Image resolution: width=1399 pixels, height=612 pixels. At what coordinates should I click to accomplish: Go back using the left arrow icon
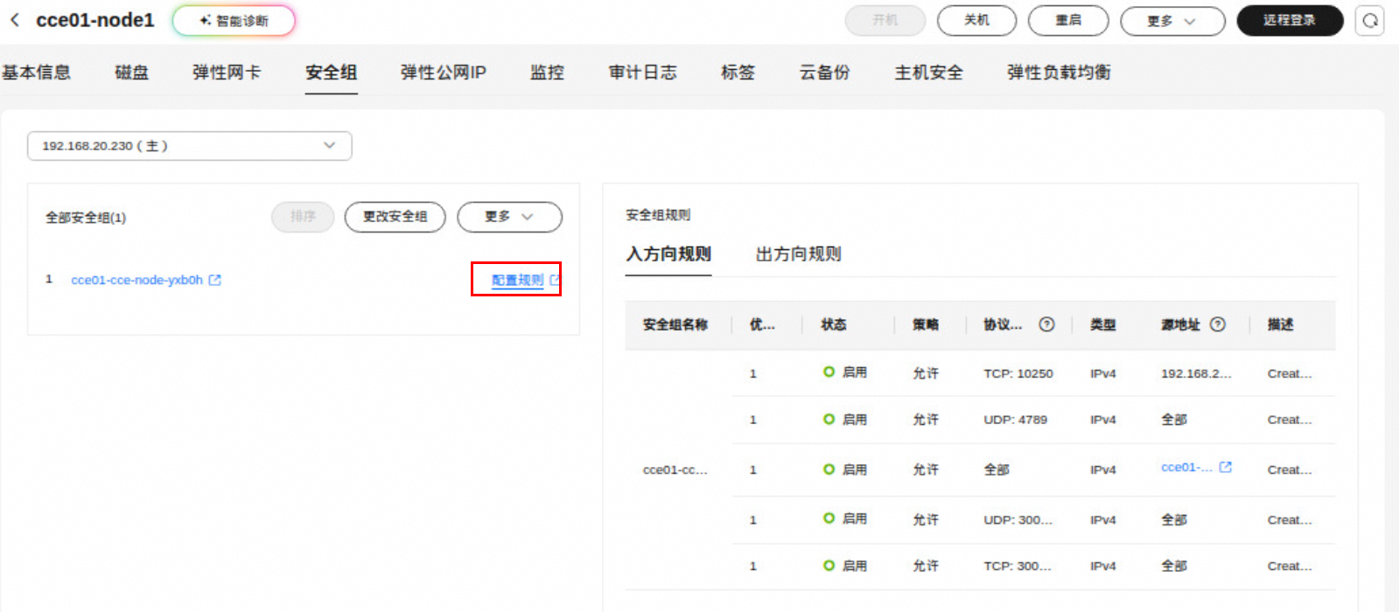(15, 20)
